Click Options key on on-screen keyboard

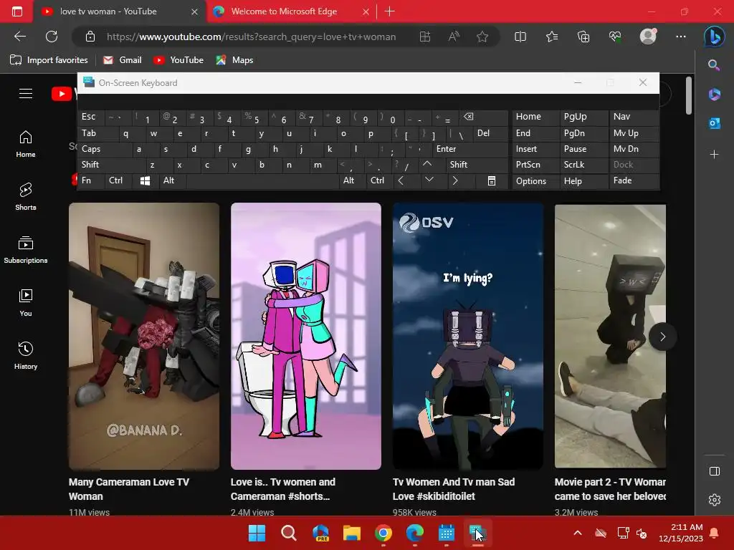pos(535,180)
